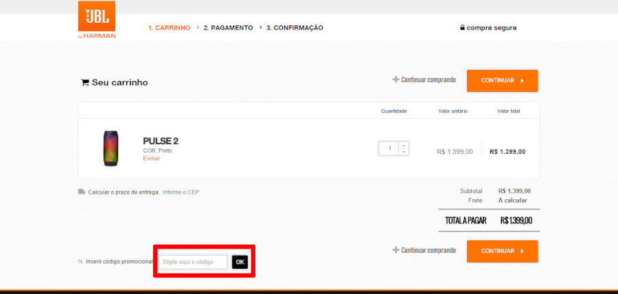Go to the 1. Carrinho step
The image size is (618, 294).
169,28
